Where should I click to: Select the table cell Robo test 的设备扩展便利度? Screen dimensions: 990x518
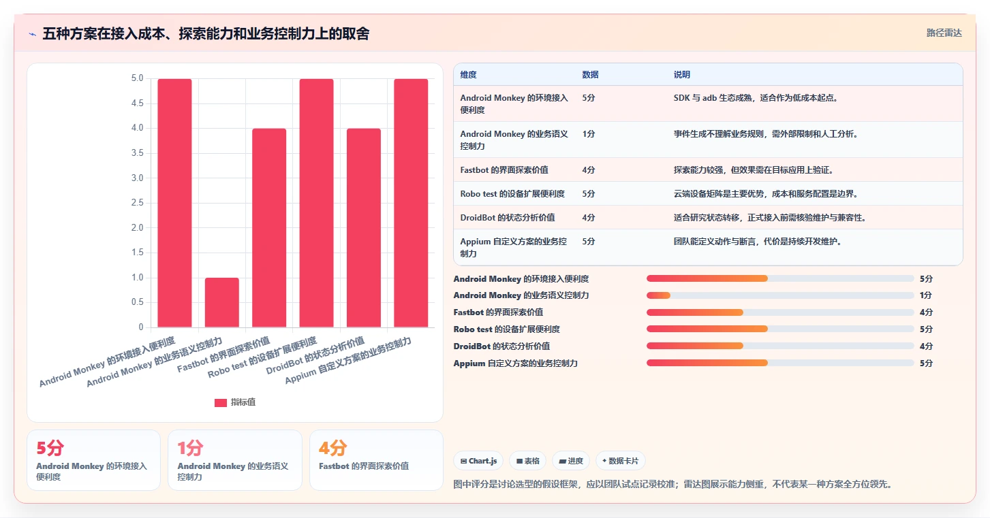(x=514, y=193)
